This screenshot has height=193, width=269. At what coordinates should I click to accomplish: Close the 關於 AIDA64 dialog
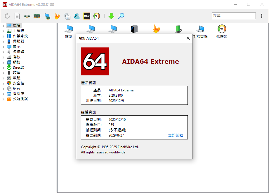click(188, 38)
